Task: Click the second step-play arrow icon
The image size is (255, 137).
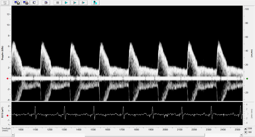Action: [83, 3]
